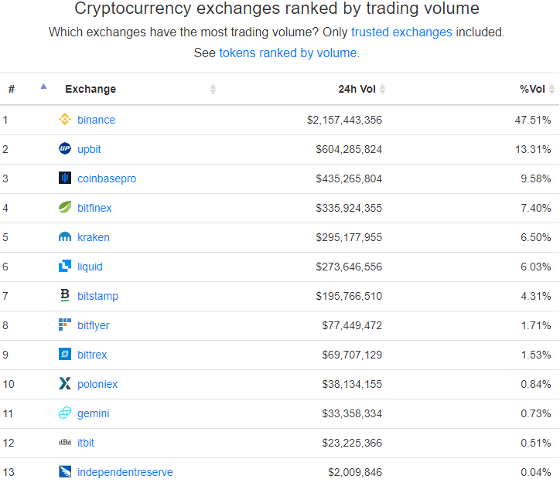
Task: Open the itbit exchange link
Action: [x=86, y=443]
